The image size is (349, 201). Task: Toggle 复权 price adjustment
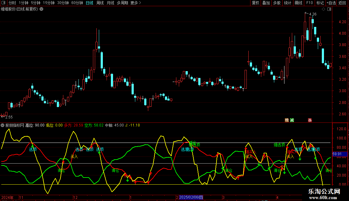tap(255, 3)
